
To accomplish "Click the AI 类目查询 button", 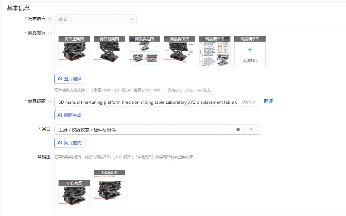I will click(x=69, y=143).
